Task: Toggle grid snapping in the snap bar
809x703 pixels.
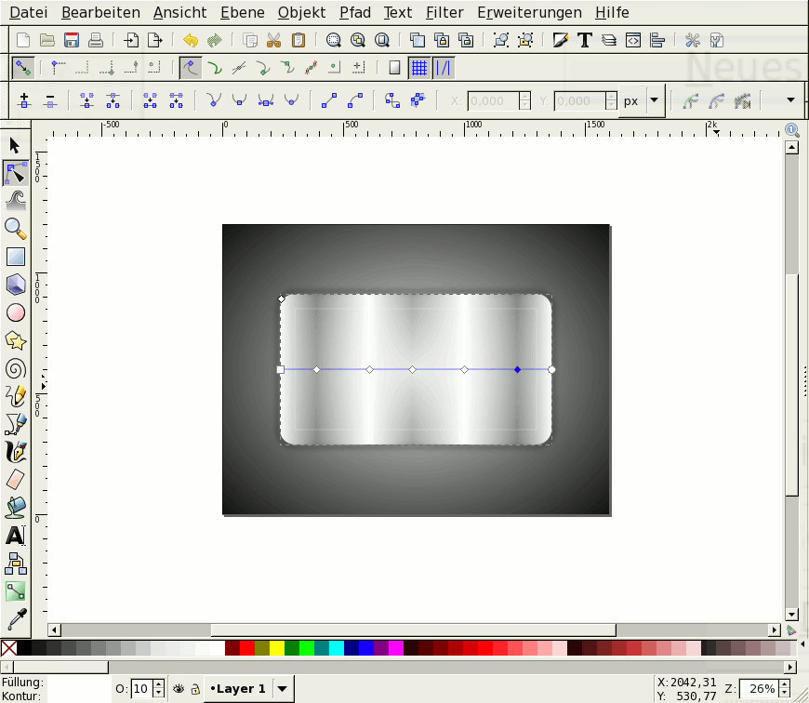Action: pos(419,68)
